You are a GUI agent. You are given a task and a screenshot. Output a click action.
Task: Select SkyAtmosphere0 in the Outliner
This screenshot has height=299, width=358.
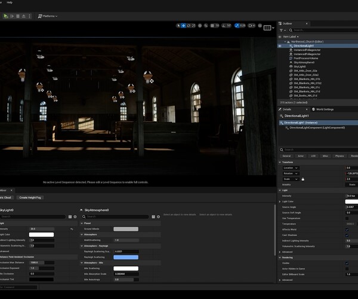coord(304,62)
